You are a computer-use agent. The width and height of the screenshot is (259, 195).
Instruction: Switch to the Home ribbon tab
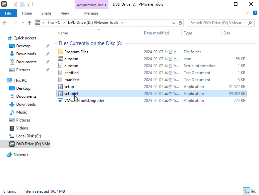pyautogui.click(x=27, y=13)
